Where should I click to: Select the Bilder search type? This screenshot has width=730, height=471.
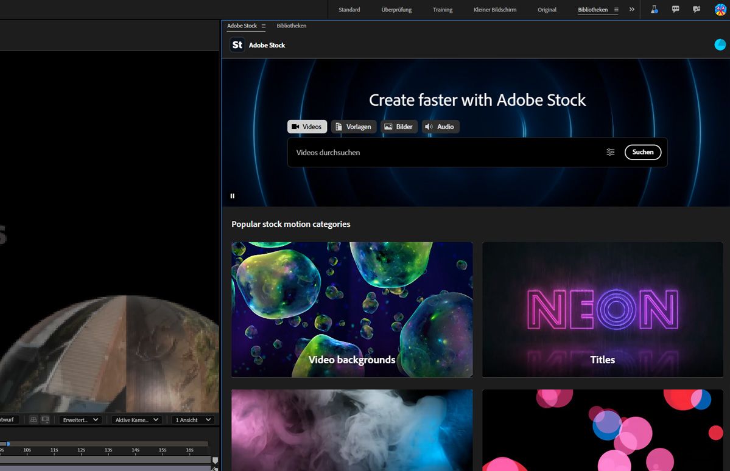pos(399,127)
